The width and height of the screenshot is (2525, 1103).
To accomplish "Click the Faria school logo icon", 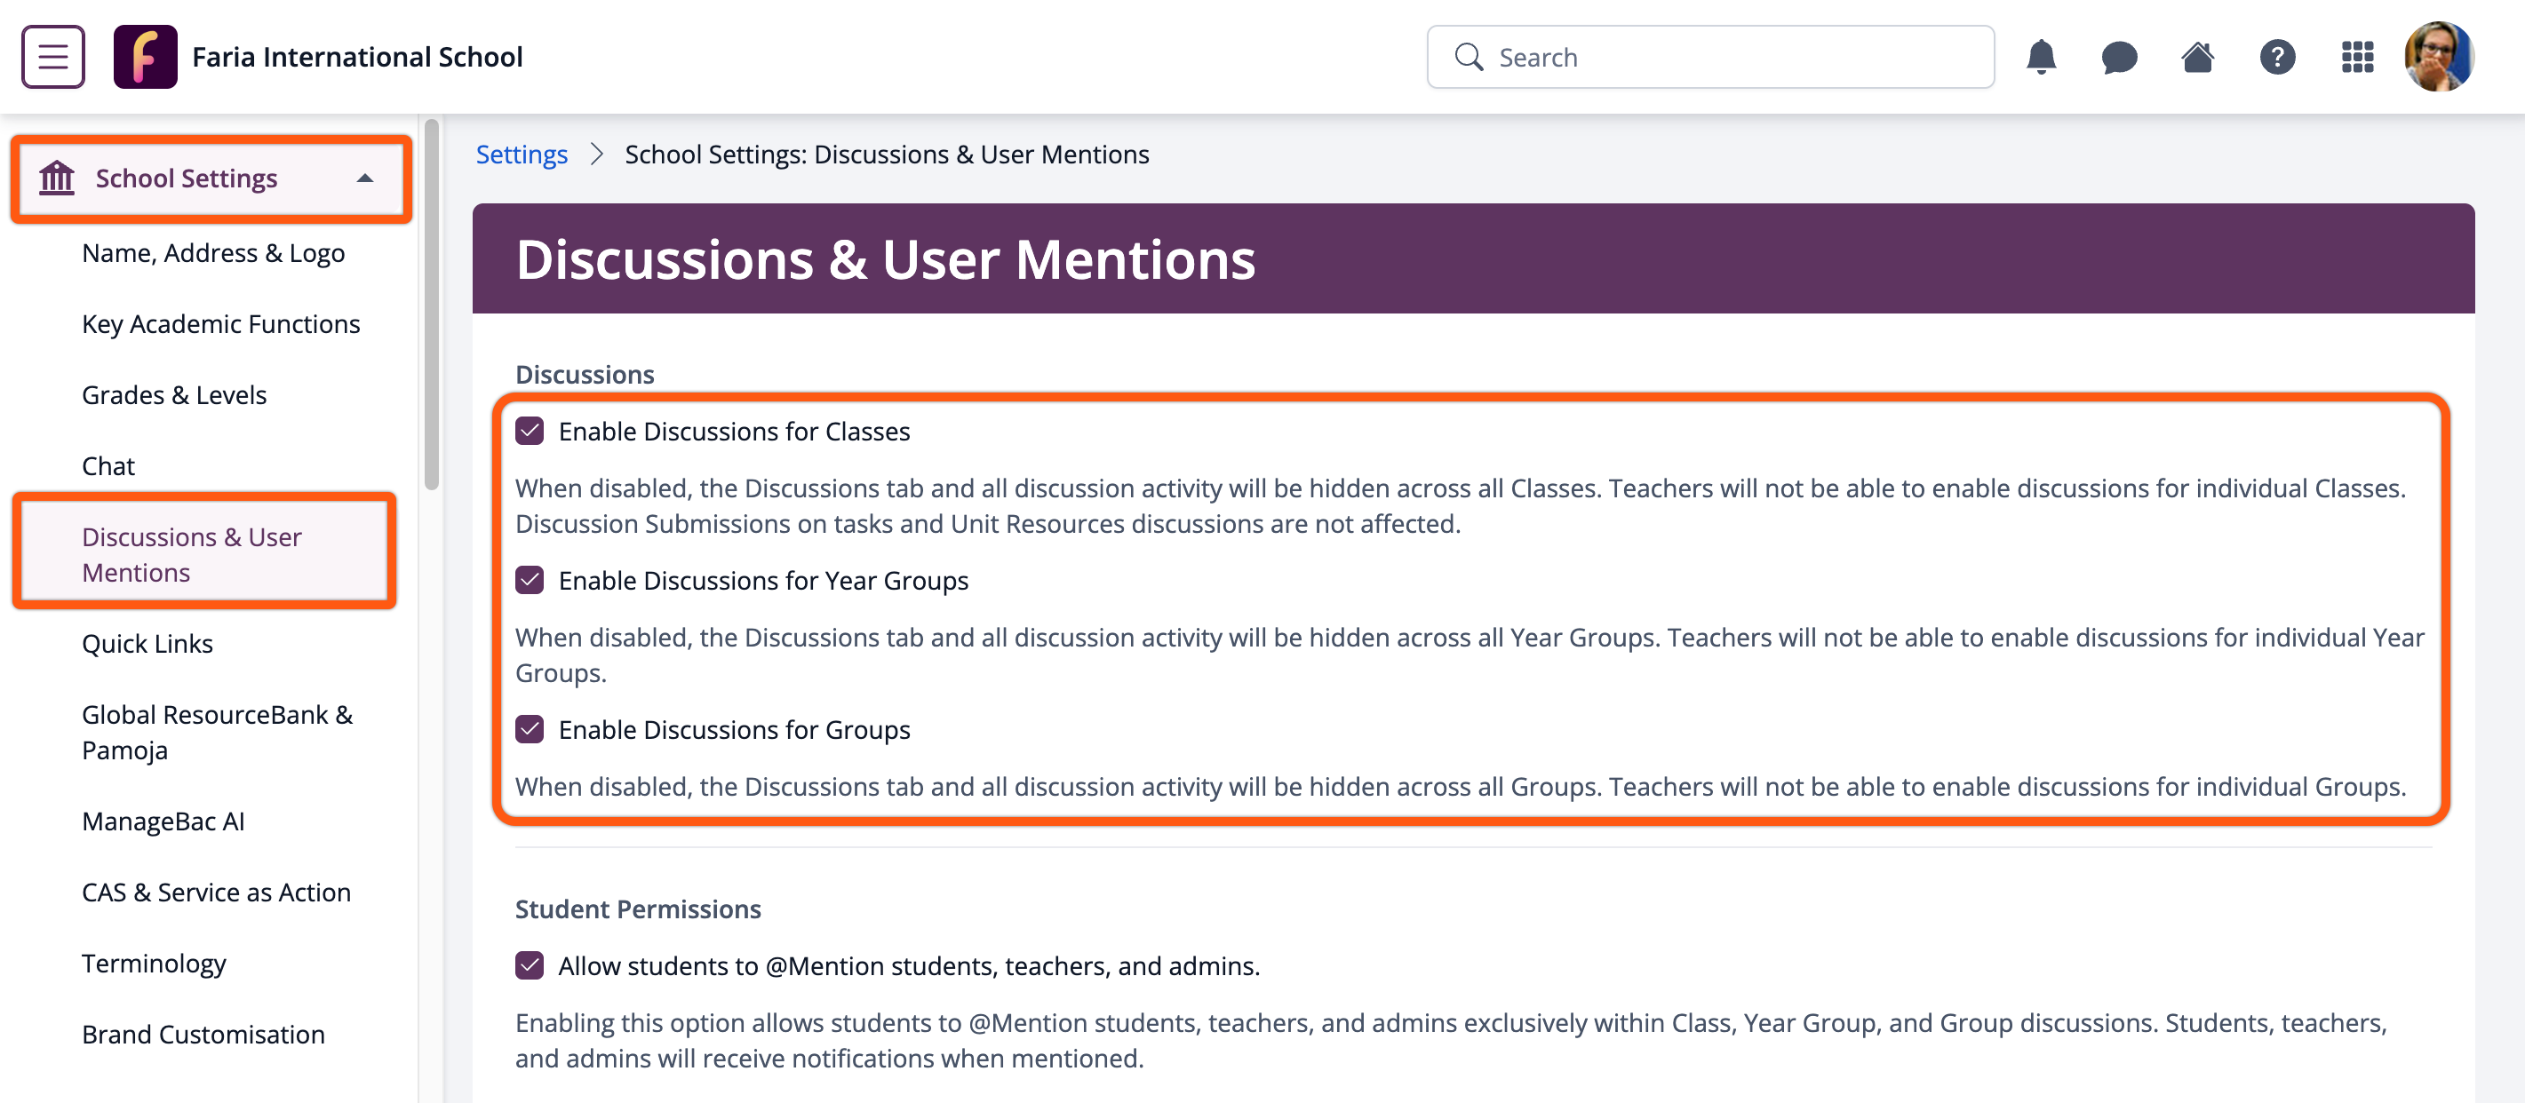I will pyautogui.click(x=145, y=57).
